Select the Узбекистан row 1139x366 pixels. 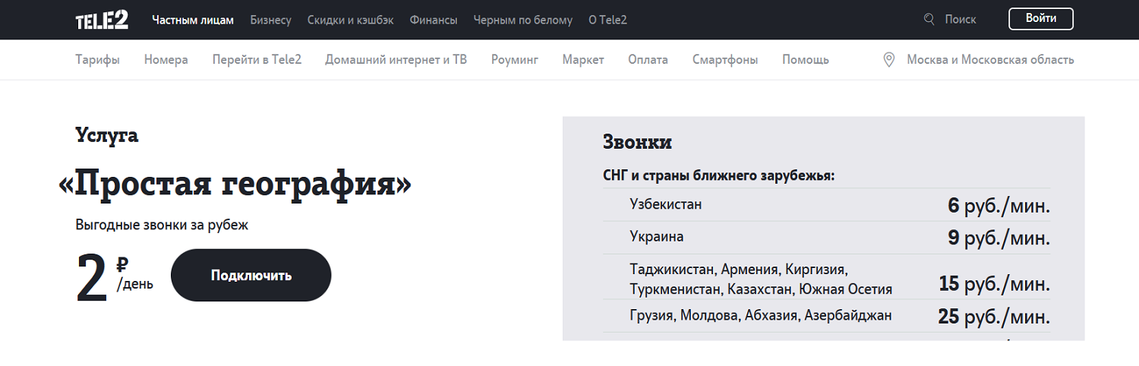(x=827, y=205)
